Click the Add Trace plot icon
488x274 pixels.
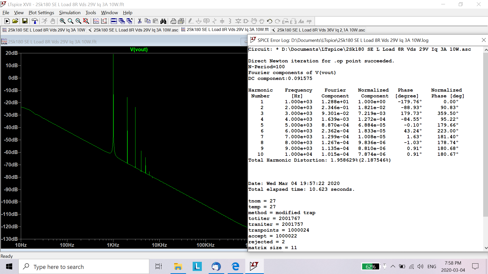pos(104,21)
